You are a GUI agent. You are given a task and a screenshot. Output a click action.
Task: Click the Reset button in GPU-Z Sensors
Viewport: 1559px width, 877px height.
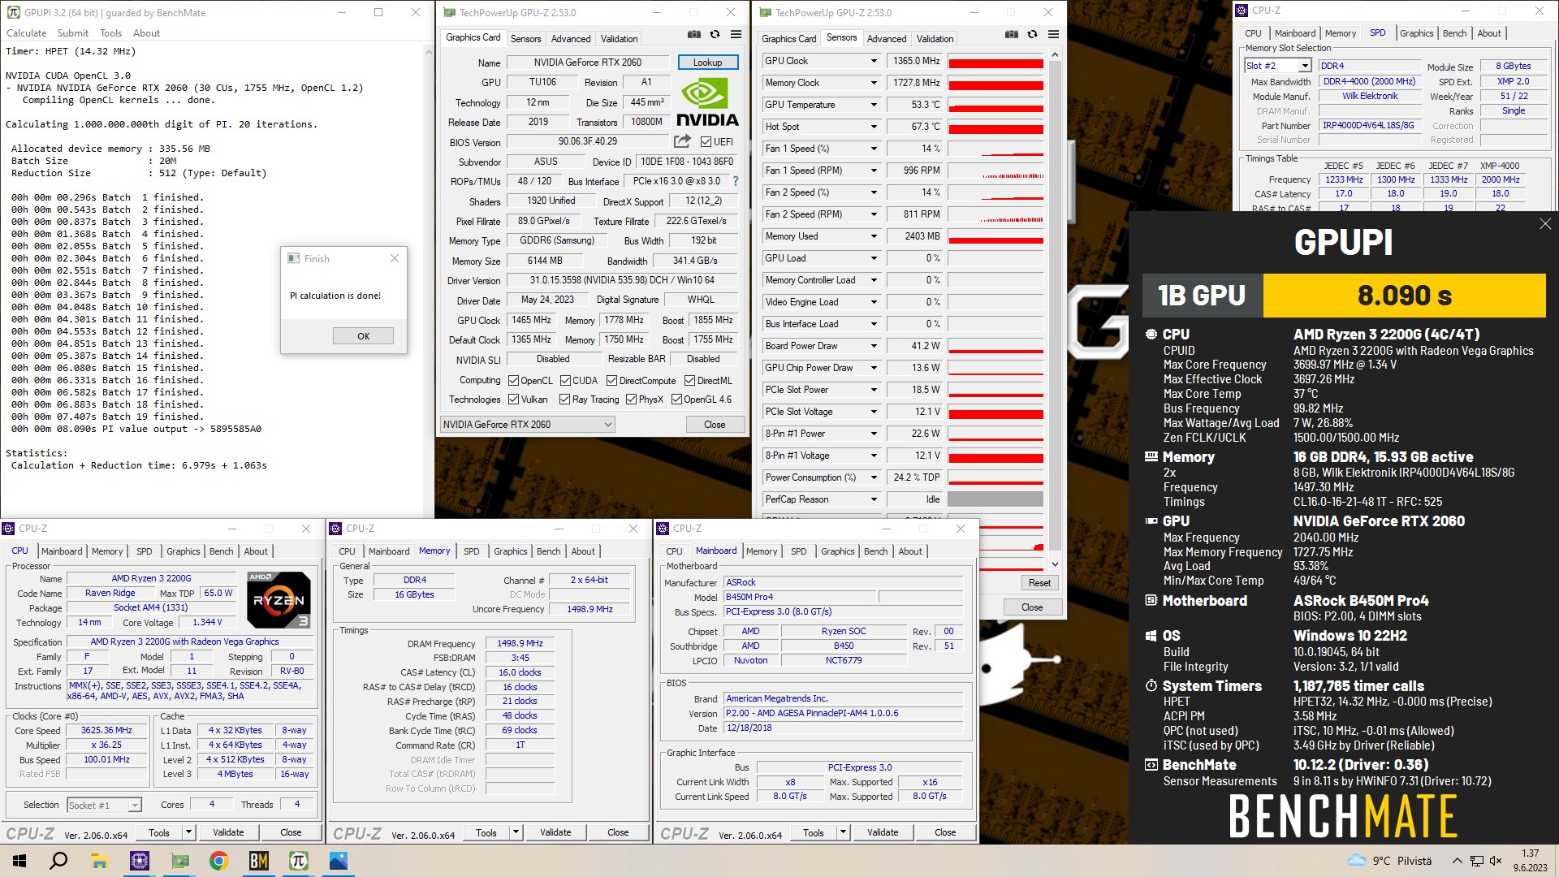click(1039, 583)
